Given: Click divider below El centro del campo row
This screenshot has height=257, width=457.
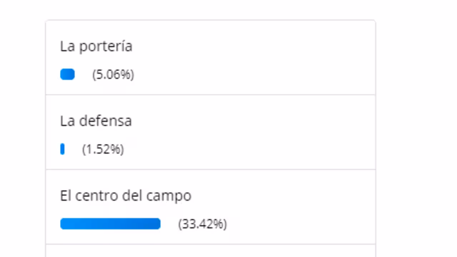Looking at the screenshot, I should [x=211, y=244].
